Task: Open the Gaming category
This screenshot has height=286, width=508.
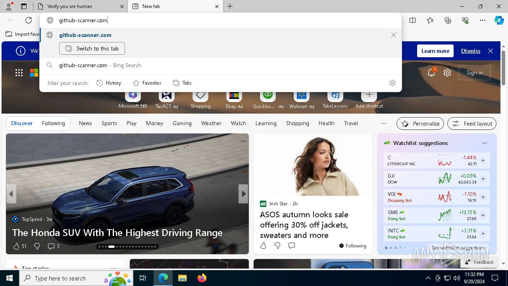Action: pyautogui.click(x=182, y=123)
